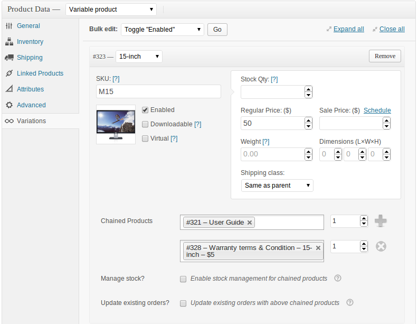418x324 pixels.
Task: Click help icon next to Manage stock option
Action: coord(337,278)
